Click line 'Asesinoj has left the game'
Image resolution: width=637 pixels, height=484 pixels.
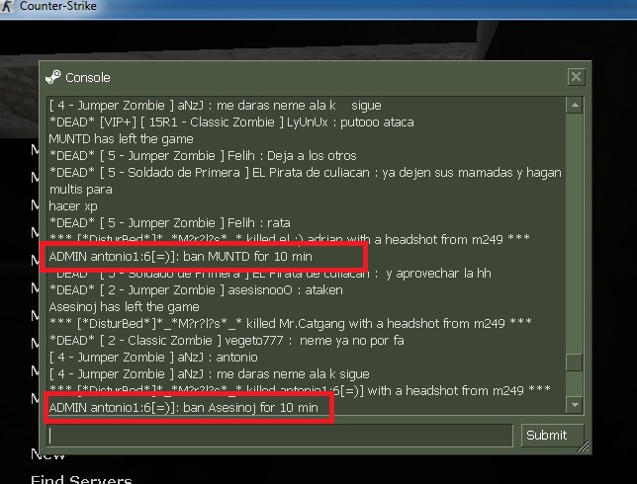(124, 307)
